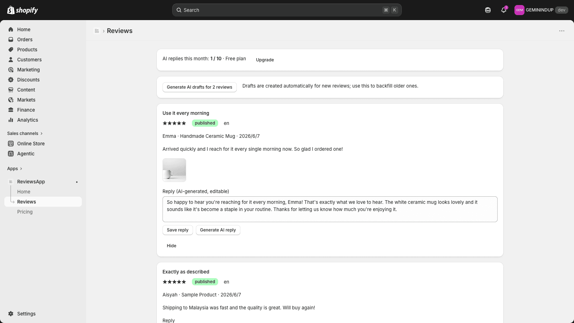Click the published badge on Emma's review

pos(205,123)
